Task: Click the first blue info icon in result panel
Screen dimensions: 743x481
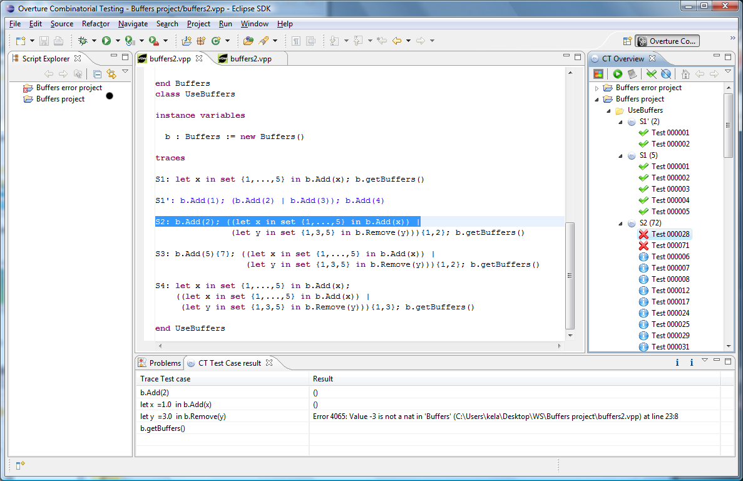Action: coord(677,363)
